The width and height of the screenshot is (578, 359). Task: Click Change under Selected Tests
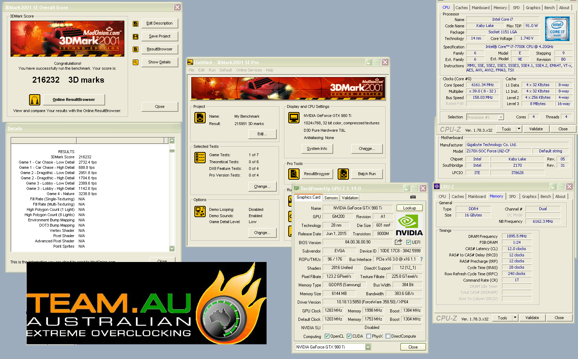[x=262, y=187]
